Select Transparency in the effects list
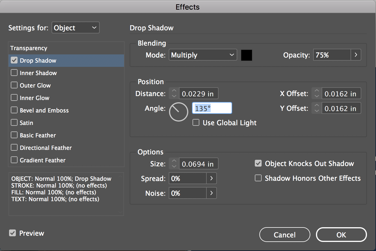The height and width of the screenshot is (251, 376). coord(29,48)
